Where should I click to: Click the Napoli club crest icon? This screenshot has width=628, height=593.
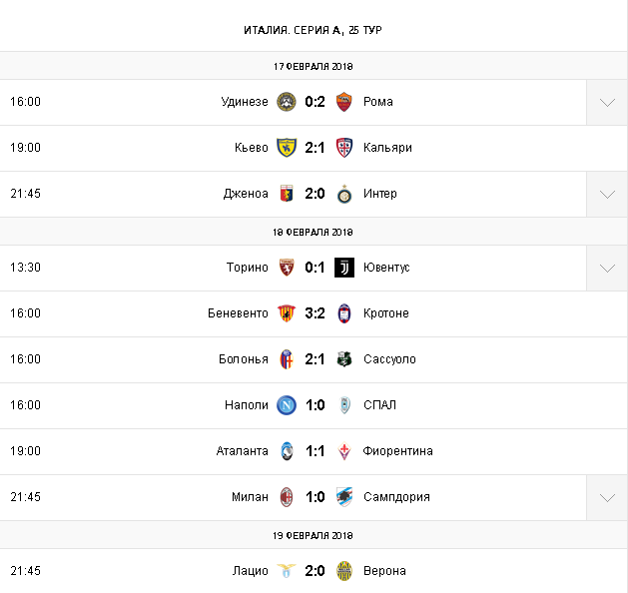[287, 405]
